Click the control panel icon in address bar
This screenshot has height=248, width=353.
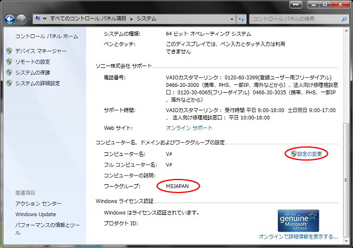tap(38, 18)
